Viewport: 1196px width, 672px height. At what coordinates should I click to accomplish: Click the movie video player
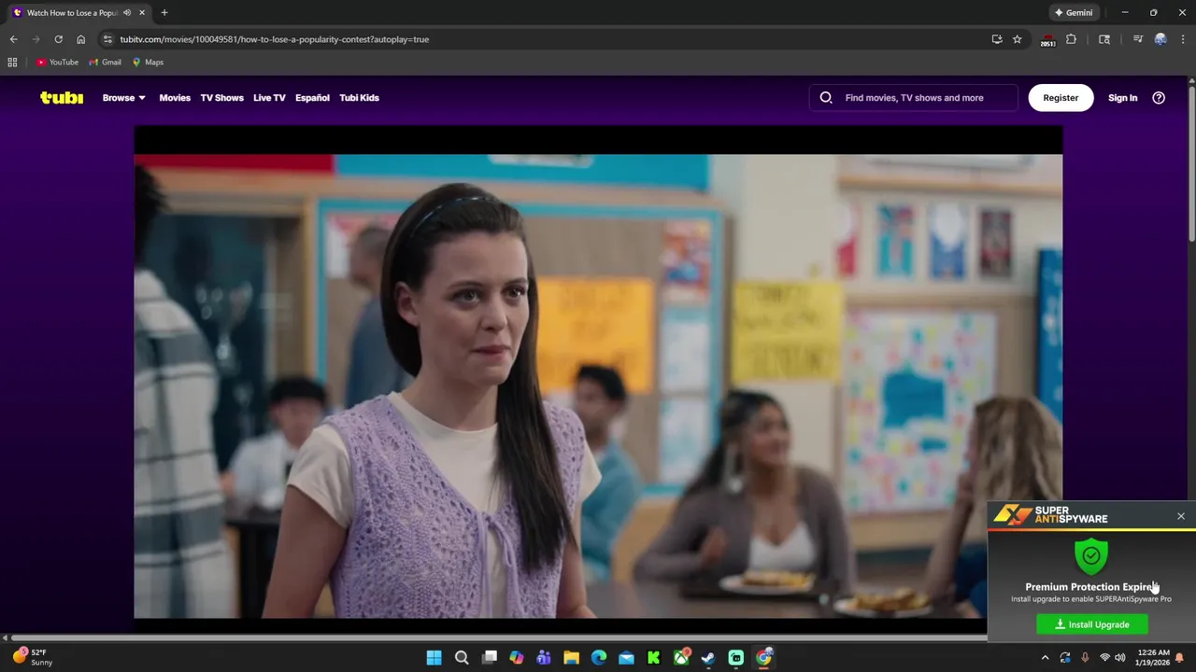(598, 373)
